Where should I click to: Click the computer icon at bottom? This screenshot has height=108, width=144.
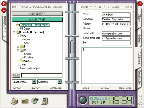point(45,101)
